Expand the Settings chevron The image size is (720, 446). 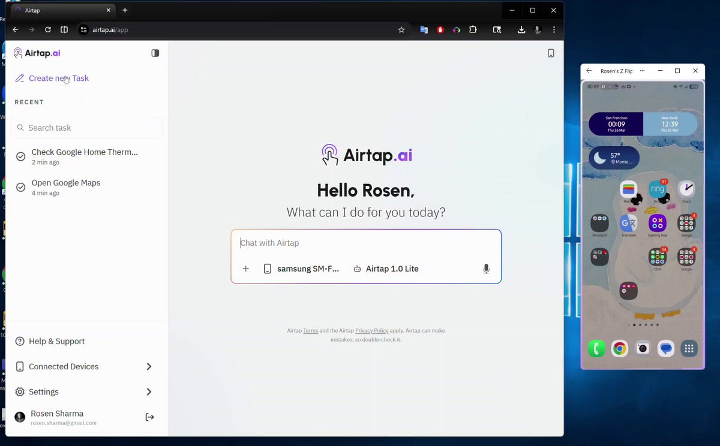pos(149,391)
